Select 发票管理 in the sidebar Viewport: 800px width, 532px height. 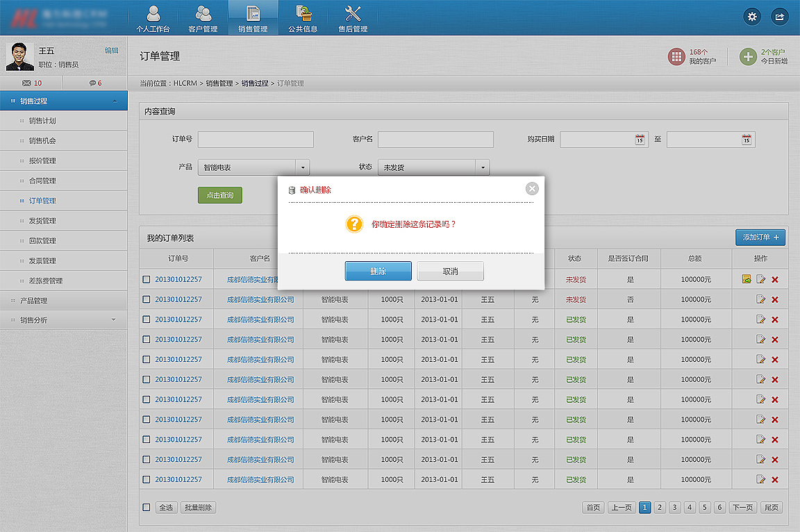click(x=64, y=260)
